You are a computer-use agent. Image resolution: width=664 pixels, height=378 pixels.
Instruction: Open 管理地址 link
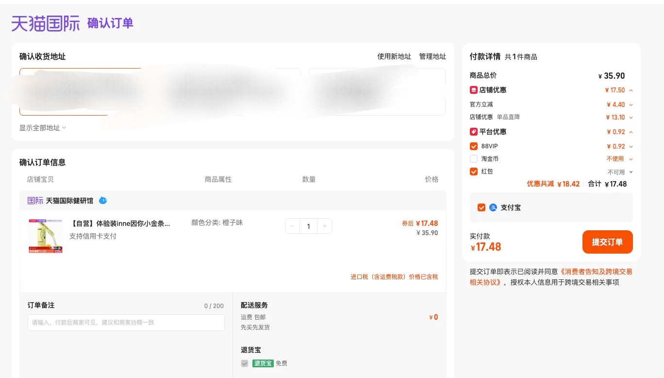432,56
